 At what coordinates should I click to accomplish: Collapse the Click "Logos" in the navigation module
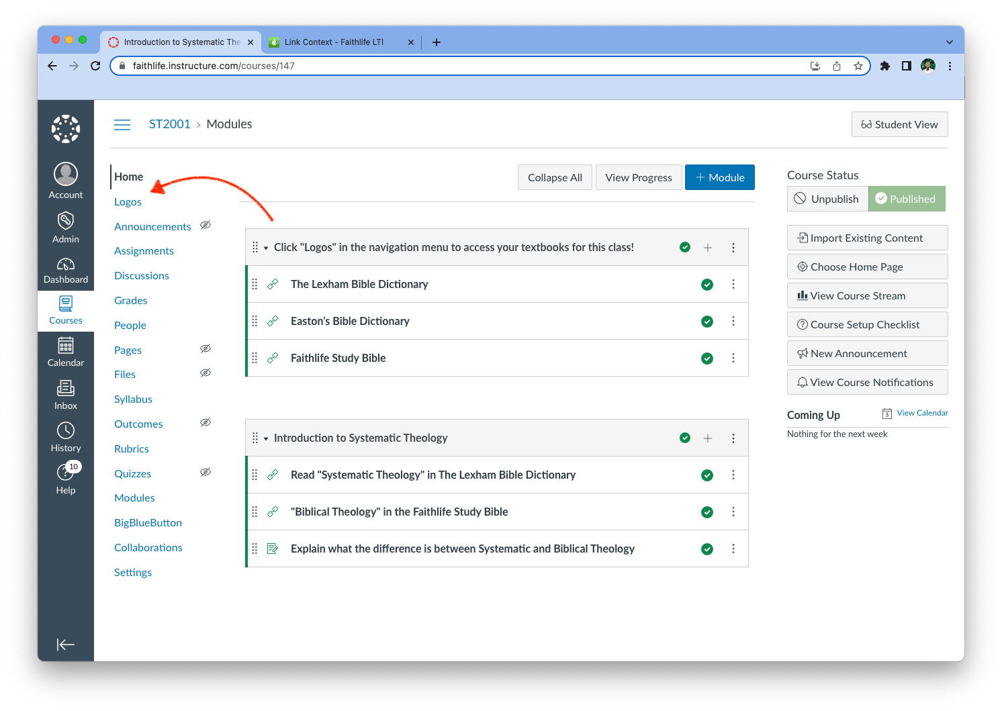[x=266, y=248]
